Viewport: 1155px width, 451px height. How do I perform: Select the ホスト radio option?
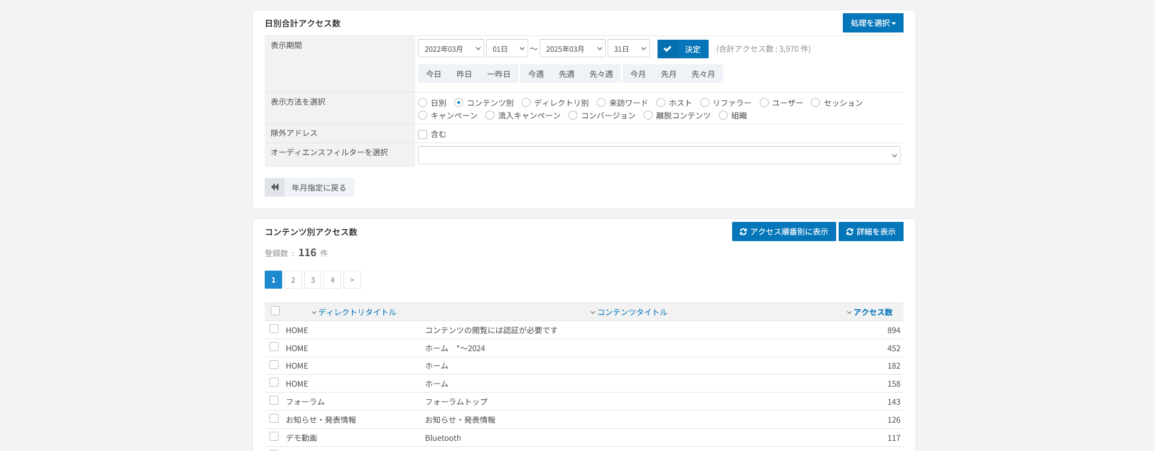point(661,103)
